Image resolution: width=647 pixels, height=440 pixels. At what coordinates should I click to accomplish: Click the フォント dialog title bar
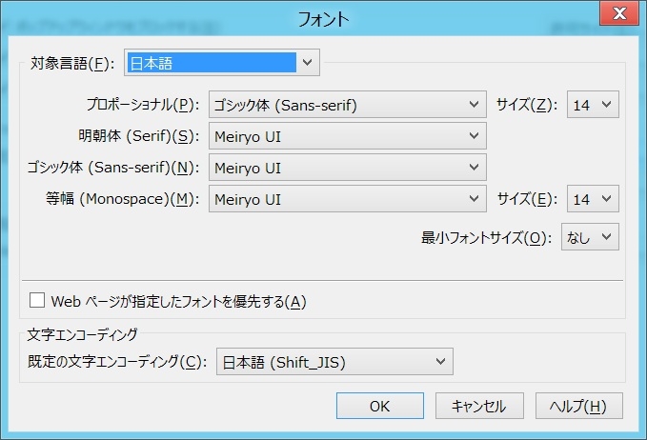(x=323, y=17)
